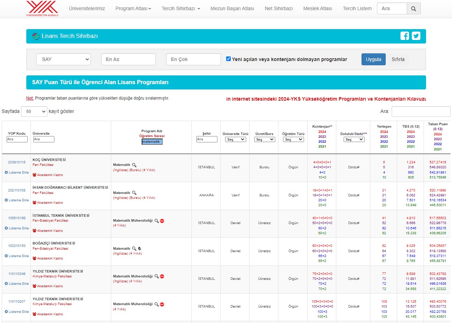Open YOP code 105510168 link
The height and width of the screenshot is (323, 452).
17,218
